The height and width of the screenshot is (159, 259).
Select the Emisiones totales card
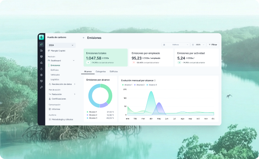click(106, 58)
